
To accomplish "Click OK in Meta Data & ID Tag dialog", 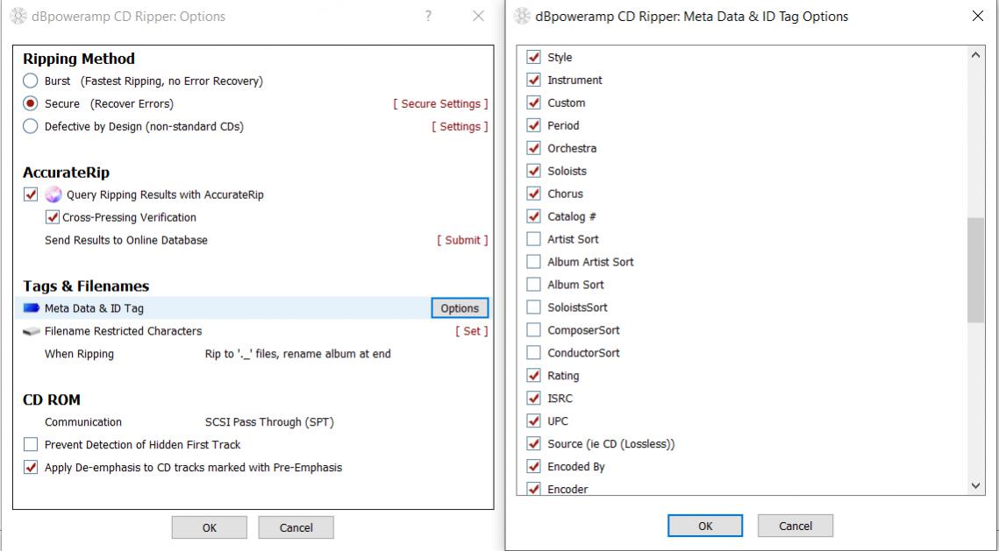I will click(705, 526).
